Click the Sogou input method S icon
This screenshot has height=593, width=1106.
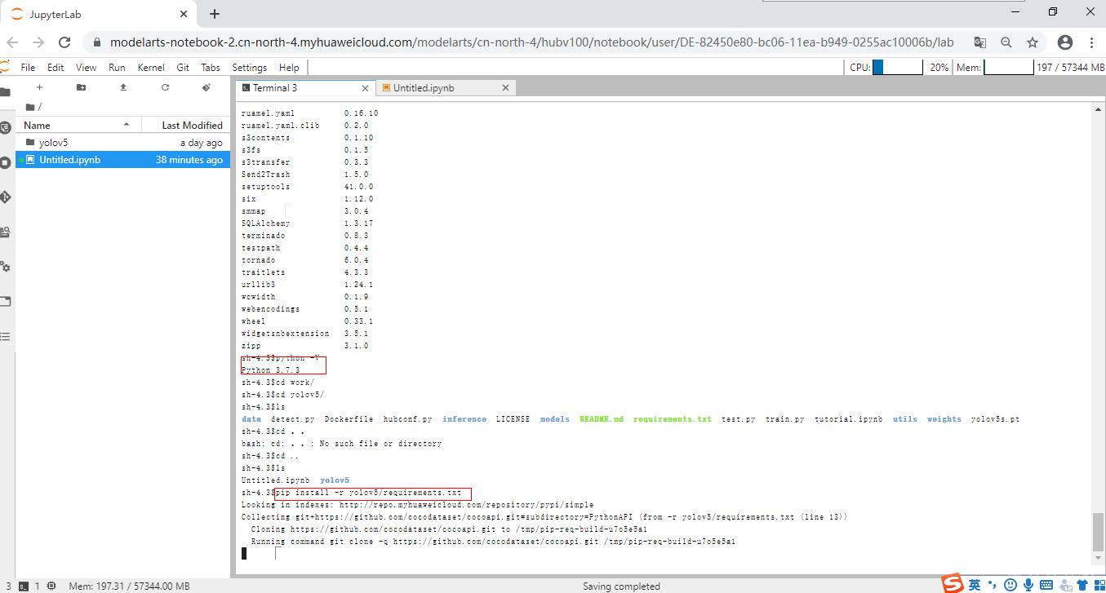953,583
